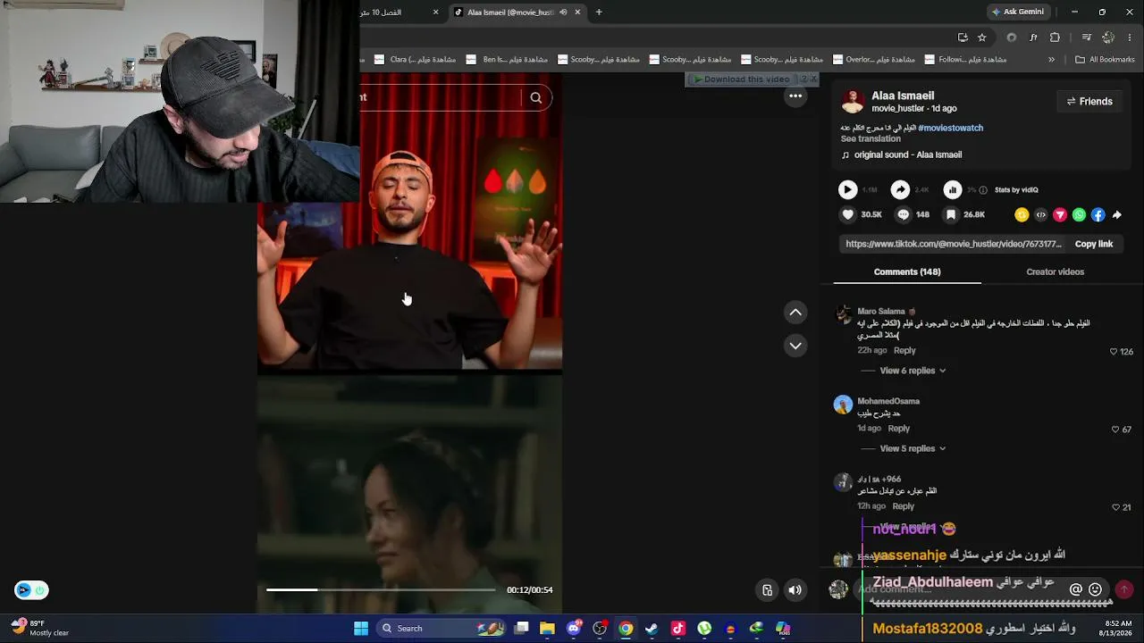
Task: Go to the next video with down arrow
Action: [795, 346]
